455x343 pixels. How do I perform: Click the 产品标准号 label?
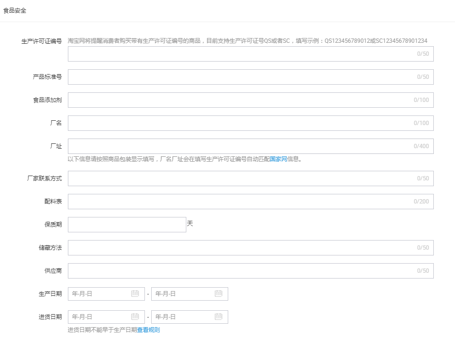tap(47, 77)
